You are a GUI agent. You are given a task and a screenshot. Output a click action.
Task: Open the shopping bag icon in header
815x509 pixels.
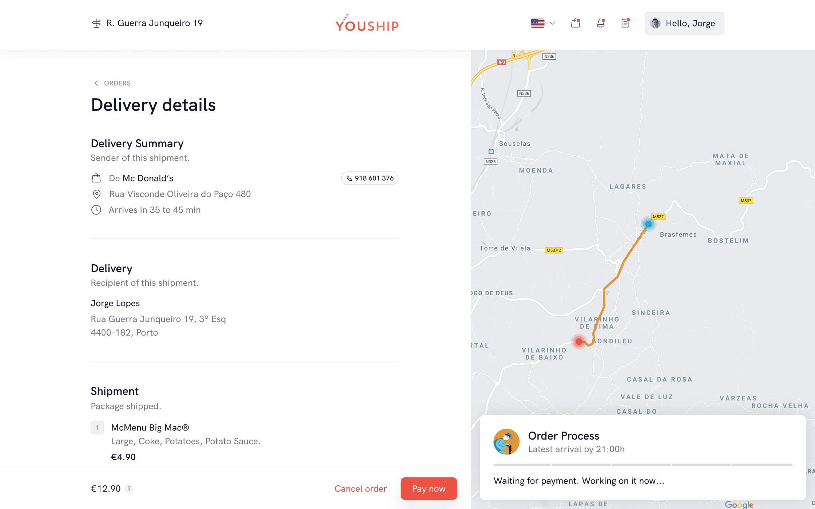575,23
